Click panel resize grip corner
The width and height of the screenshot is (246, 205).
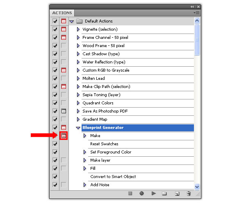coord(198,194)
